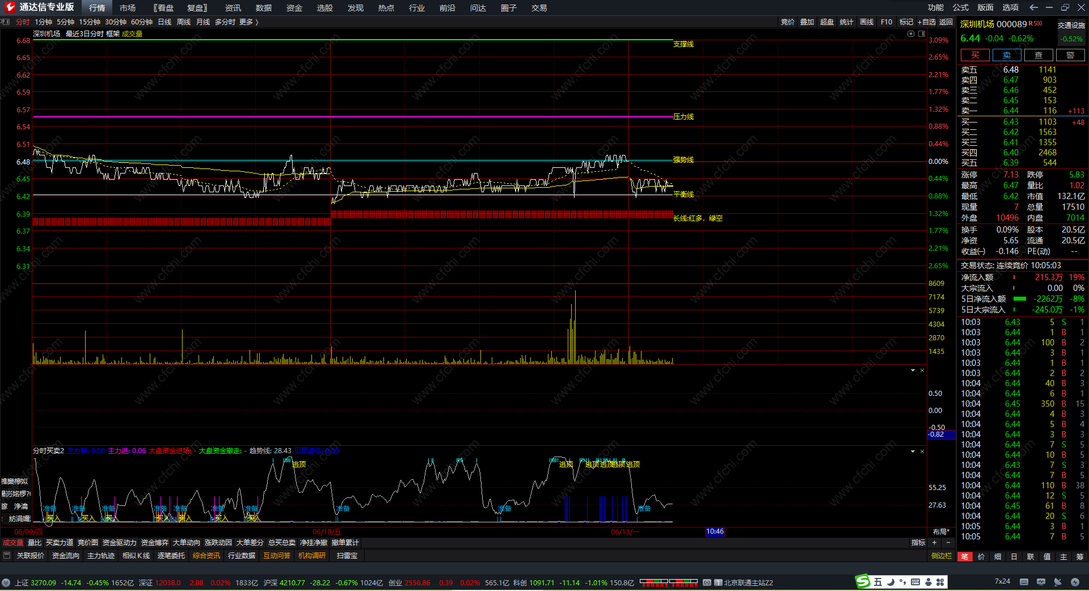Open the 多分时 multi-day options
The image size is (1089, 591).
coord(225,22)
